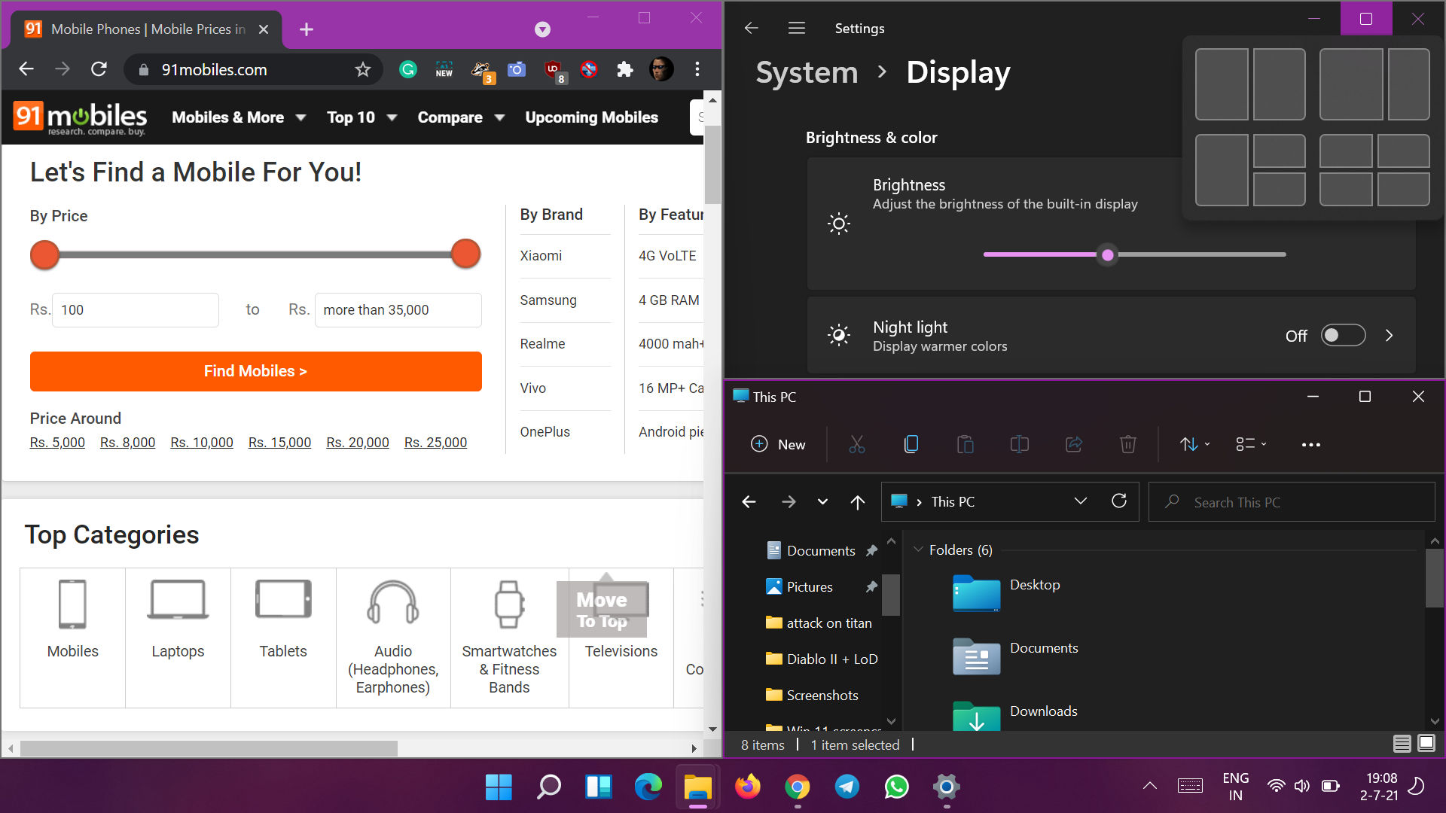The image size is (1446, 813).
Task: Bookmark this page with the star icon
Action: [x=363, y=70]
